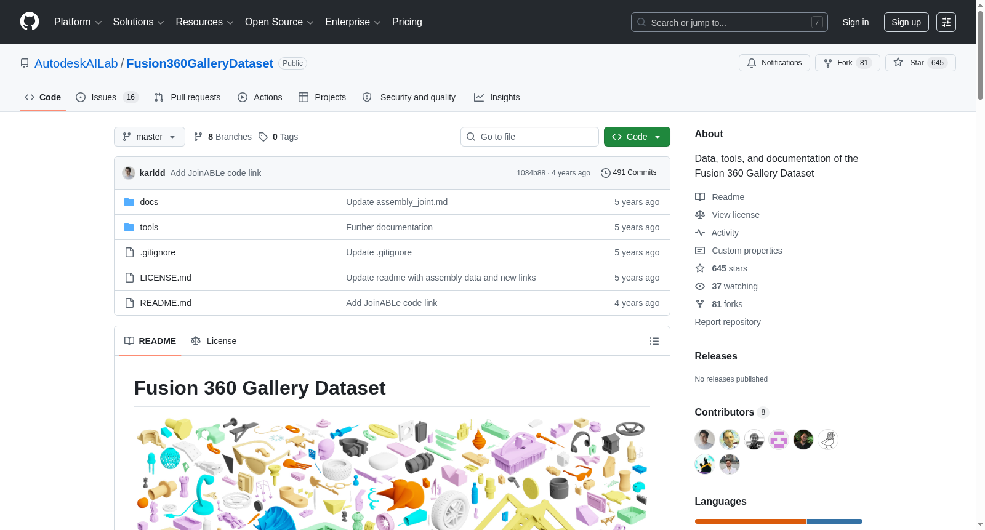
Task: Click karldd's commit author avatar
Action: [x=129, y=173]
